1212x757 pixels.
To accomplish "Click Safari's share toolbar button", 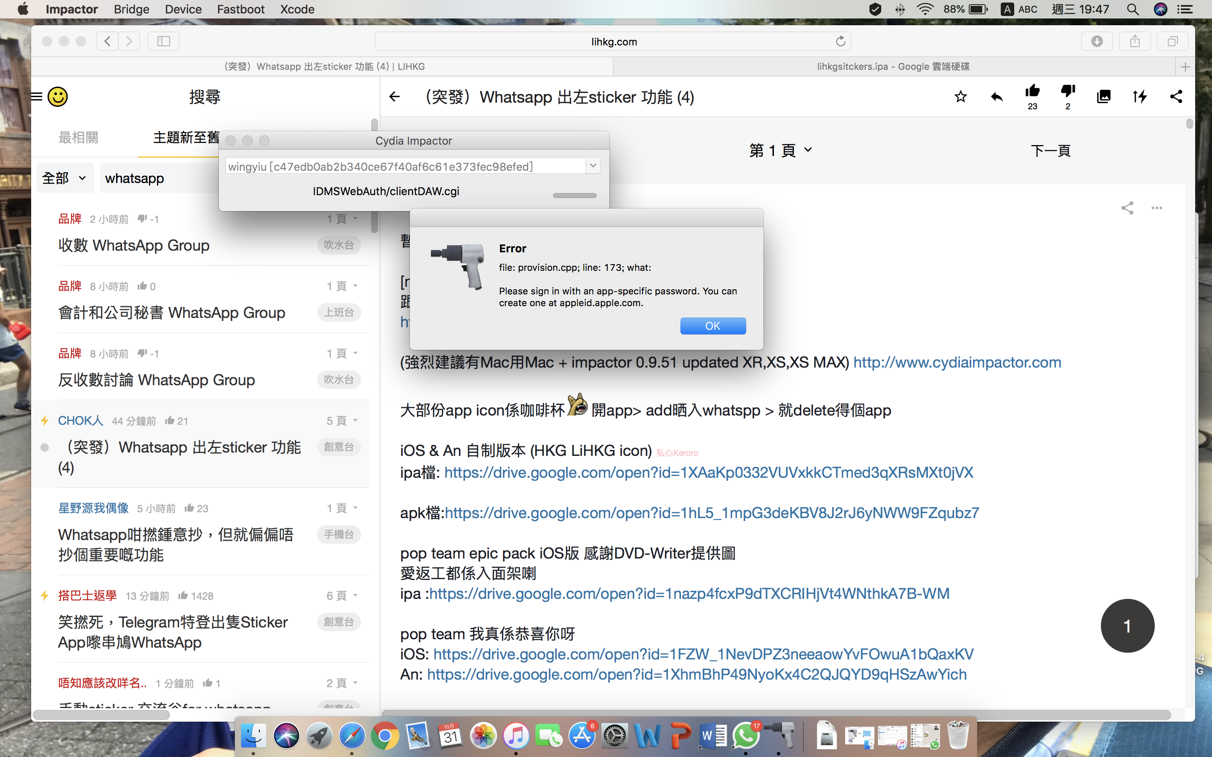I will [x=1135, y=41].
